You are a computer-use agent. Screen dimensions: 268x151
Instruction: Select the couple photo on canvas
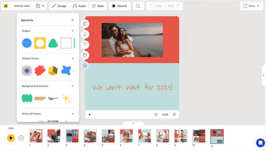pos(132,40)
